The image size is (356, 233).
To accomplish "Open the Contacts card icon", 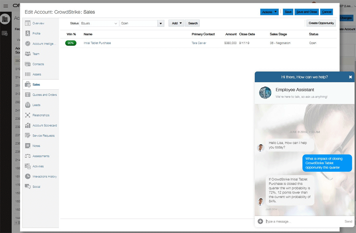I will [x=28, y=64].
